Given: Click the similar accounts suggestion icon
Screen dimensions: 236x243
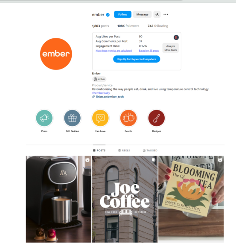Looking at the screenshot, I should coord(157,14).
